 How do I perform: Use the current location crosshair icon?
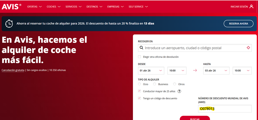[248, 48]
